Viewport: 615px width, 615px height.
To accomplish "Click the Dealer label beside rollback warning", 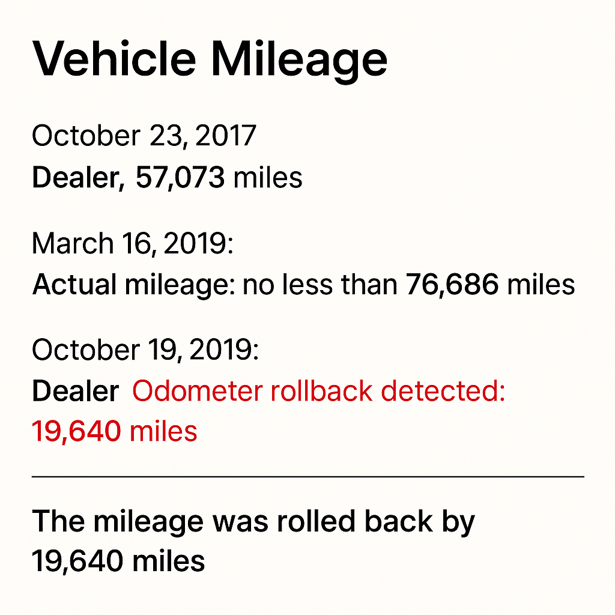I will coord(75,391).
